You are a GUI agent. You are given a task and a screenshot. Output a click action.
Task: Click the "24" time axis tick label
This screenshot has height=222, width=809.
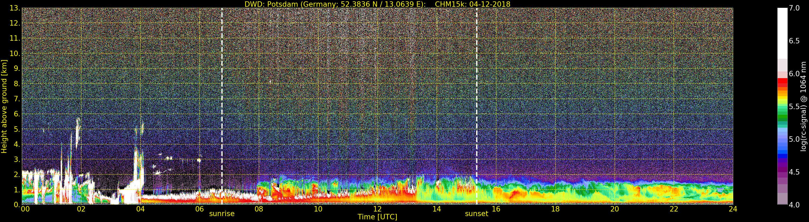[733, 209]
